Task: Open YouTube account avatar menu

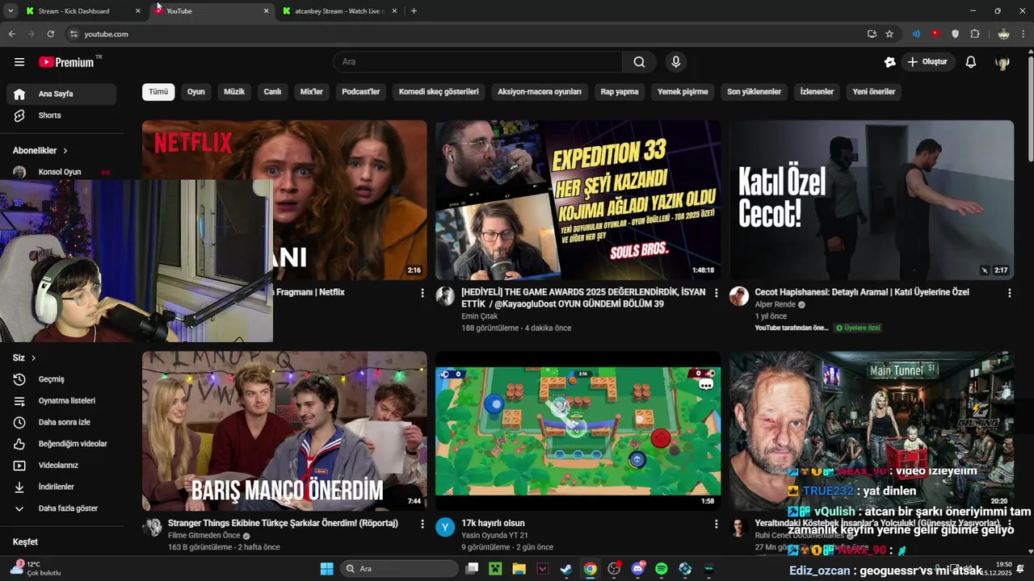Action: pos(1002,62)
